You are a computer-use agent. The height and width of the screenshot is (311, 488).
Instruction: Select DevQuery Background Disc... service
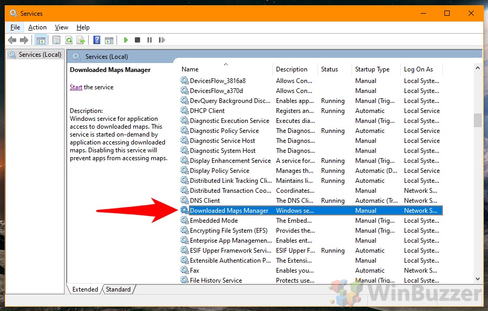click(230, 101)
